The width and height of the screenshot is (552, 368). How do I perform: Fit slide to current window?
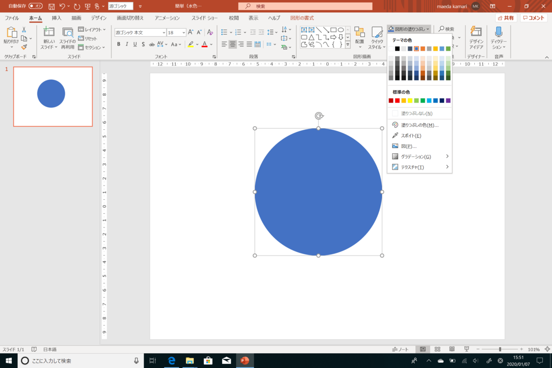coord(547,349)
